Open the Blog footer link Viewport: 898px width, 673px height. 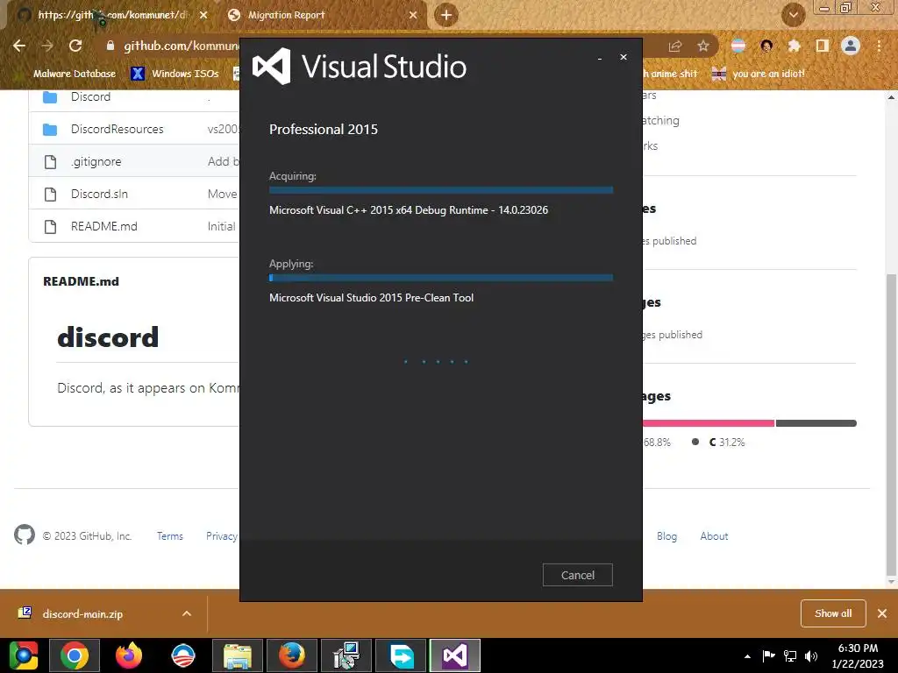(x=666, y=536)
